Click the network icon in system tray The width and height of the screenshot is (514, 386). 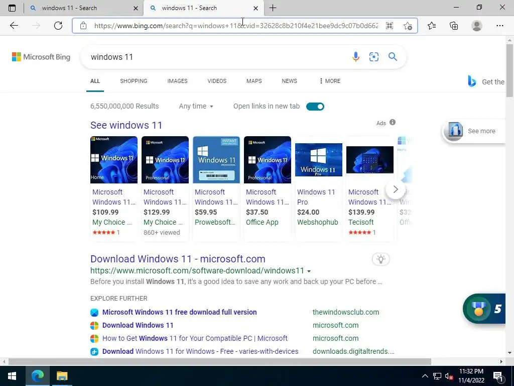pos(437,376)
